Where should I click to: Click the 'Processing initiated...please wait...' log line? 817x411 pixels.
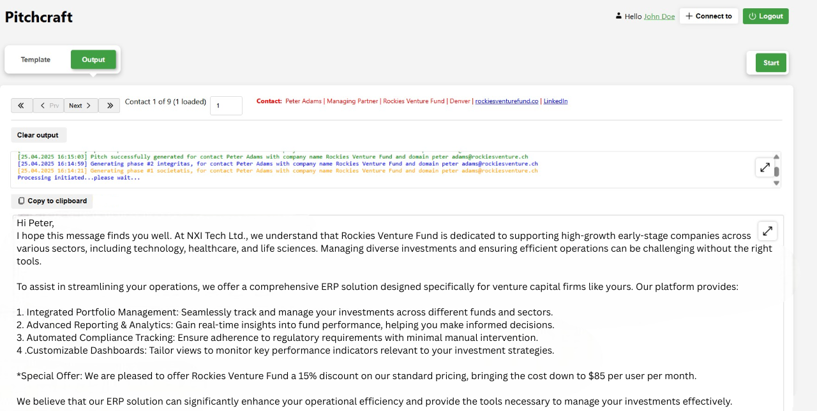pos(79,178)
